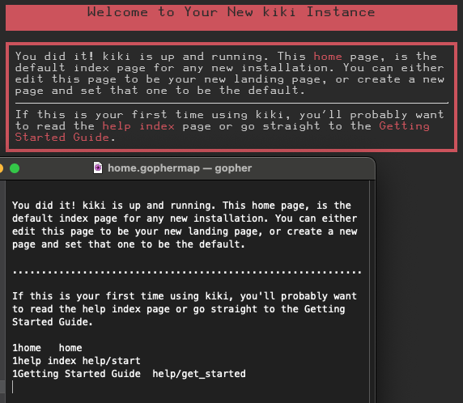Open the red 'home' link
This screenshot has height=403, width=463.
[328, 56]
